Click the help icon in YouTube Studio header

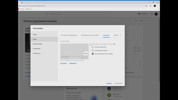pos(152,14)
